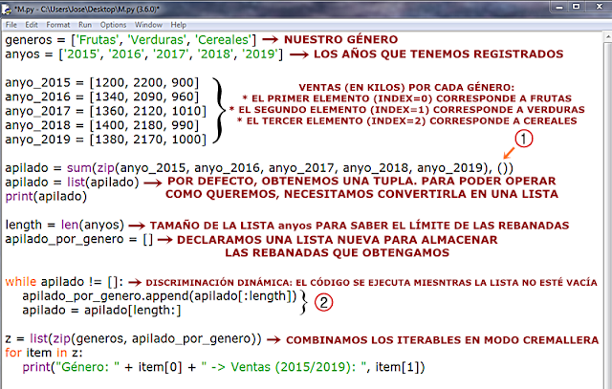This screenshot has height=389, width=612.
Task: Open the Window menu
Action: coord(148,25)
